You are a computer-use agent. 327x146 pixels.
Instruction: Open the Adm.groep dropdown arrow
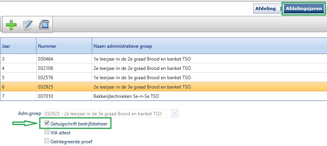click(x=175, y=114)
